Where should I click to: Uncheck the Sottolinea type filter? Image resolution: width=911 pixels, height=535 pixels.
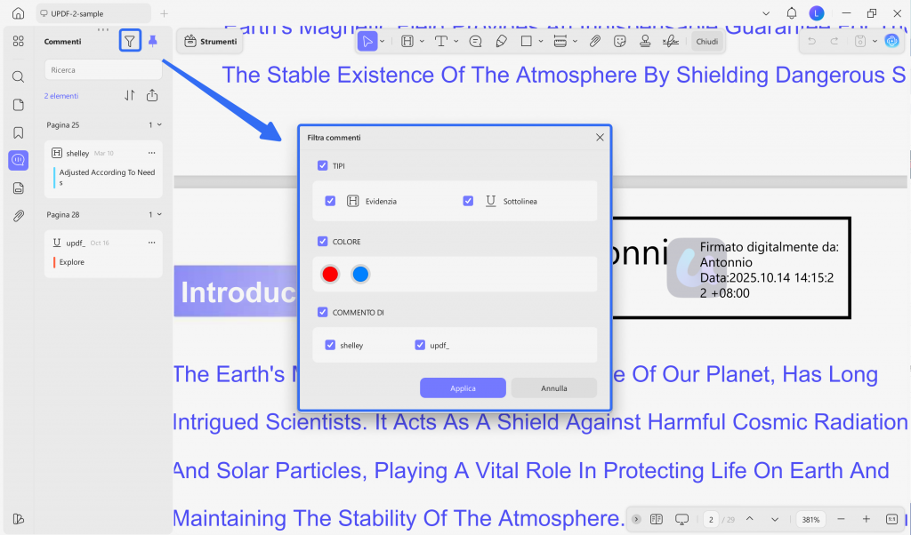pos(468,201)
